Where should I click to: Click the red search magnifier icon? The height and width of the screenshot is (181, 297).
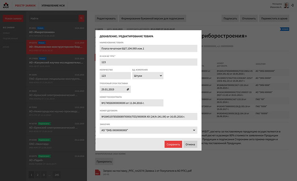[x=81, y=19]
